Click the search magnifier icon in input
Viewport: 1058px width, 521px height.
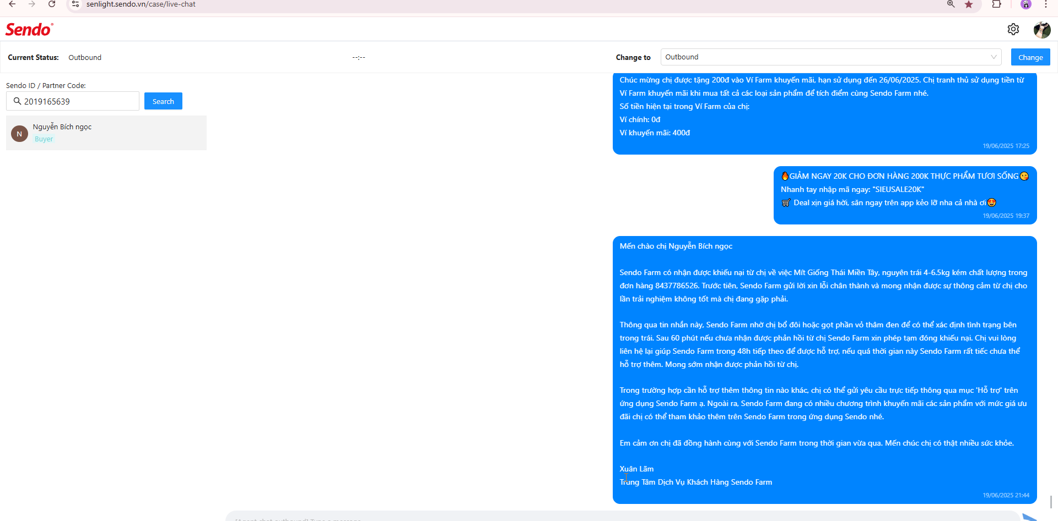[x=17, y=101]
